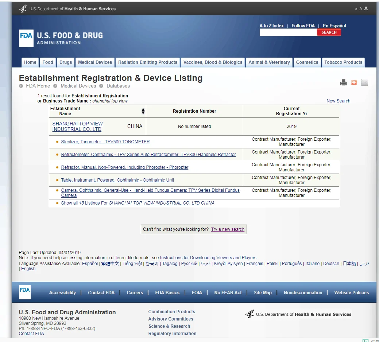This screenshot has height=342, width=379.
Task: Sort by Establishment Name arrows
Action: 143,111
